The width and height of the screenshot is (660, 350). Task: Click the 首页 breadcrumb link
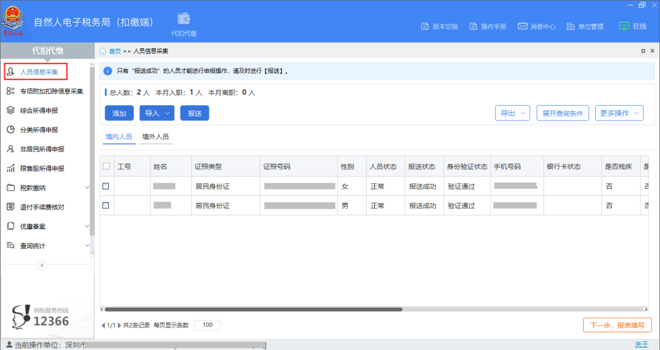[x=115, y=51]
